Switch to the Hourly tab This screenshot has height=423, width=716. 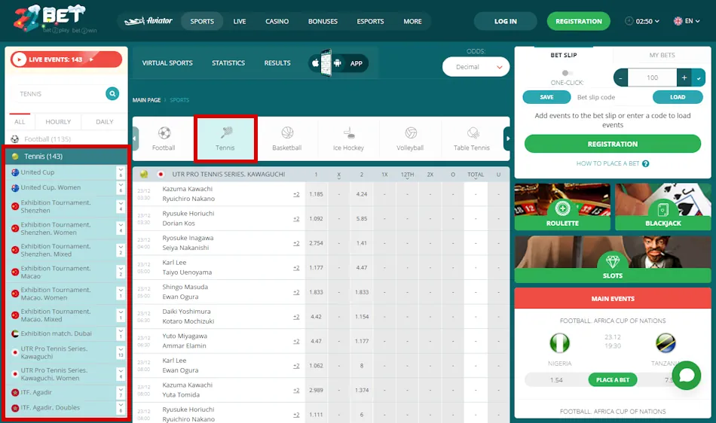[58, 122]
